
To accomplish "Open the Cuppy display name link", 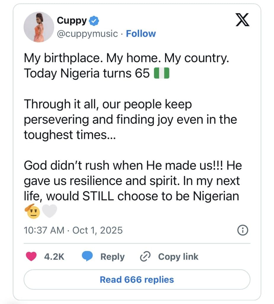I will pyautogui.click(x=72, y=21).
